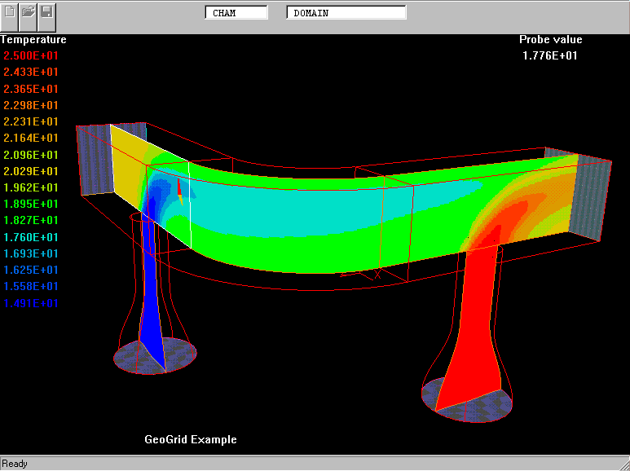Click the Open file folder icon
The image size is (630, 471).
29,12
